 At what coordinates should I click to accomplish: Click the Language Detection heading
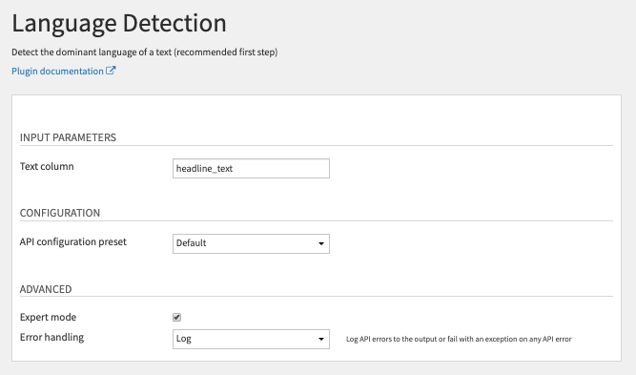(119, 24)
